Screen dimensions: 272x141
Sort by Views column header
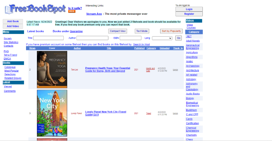point(32,48)
